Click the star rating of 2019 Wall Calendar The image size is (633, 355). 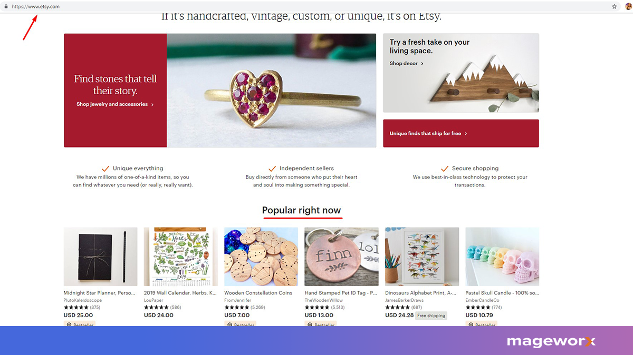pos(156,307)
